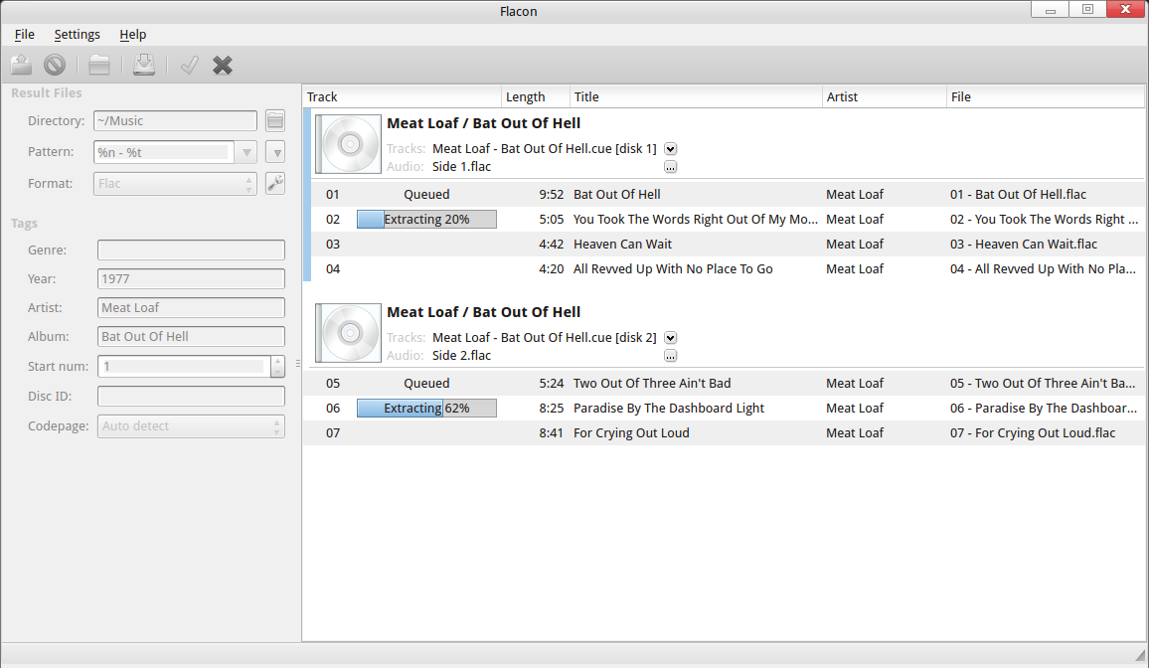1149x668 pixels.
Task: Expand the Pattern combo box arrow
Action: click(x=246, y=152)
